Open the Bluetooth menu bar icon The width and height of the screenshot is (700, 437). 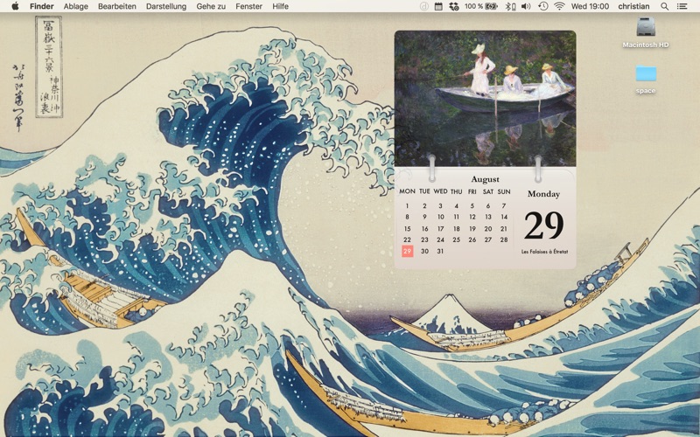(510, 6)
